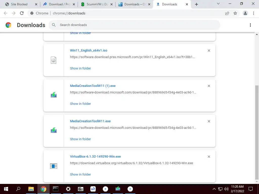Click the site info icon in the address bar
This screenshot has height=194, width=259.
[32, 13]
